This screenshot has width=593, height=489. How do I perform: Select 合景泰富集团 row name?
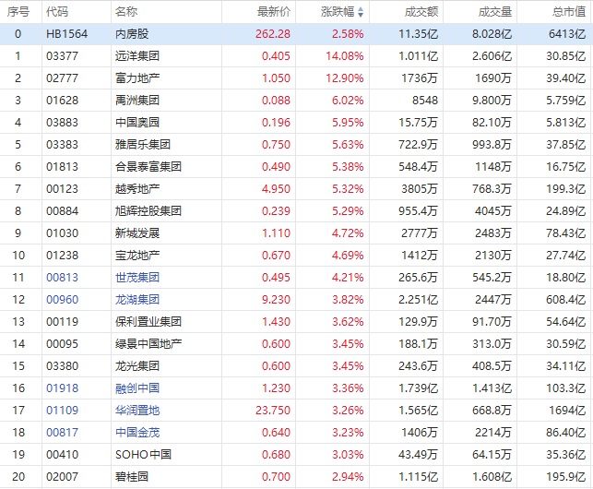point(148,166)
